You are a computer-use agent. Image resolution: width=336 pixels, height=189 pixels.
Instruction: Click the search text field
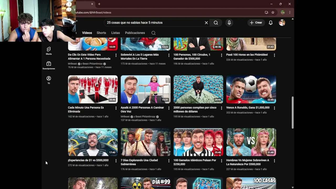[x=155, y=23]
